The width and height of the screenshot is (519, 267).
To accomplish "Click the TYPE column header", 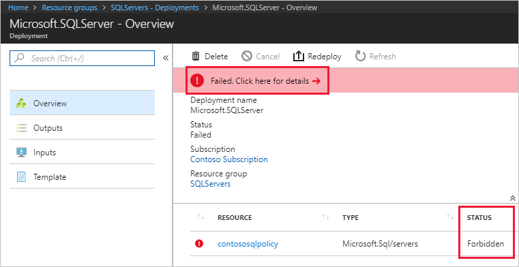I will pyautogui.click(x=350, y=217).
